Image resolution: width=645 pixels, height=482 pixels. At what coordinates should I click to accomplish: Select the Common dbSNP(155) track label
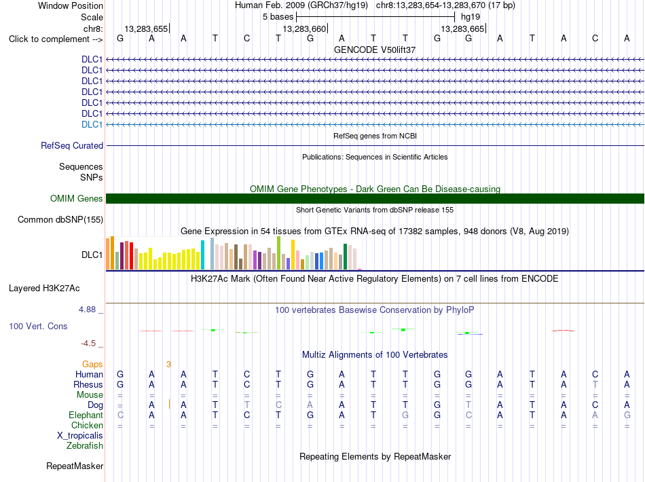(60, 219)
